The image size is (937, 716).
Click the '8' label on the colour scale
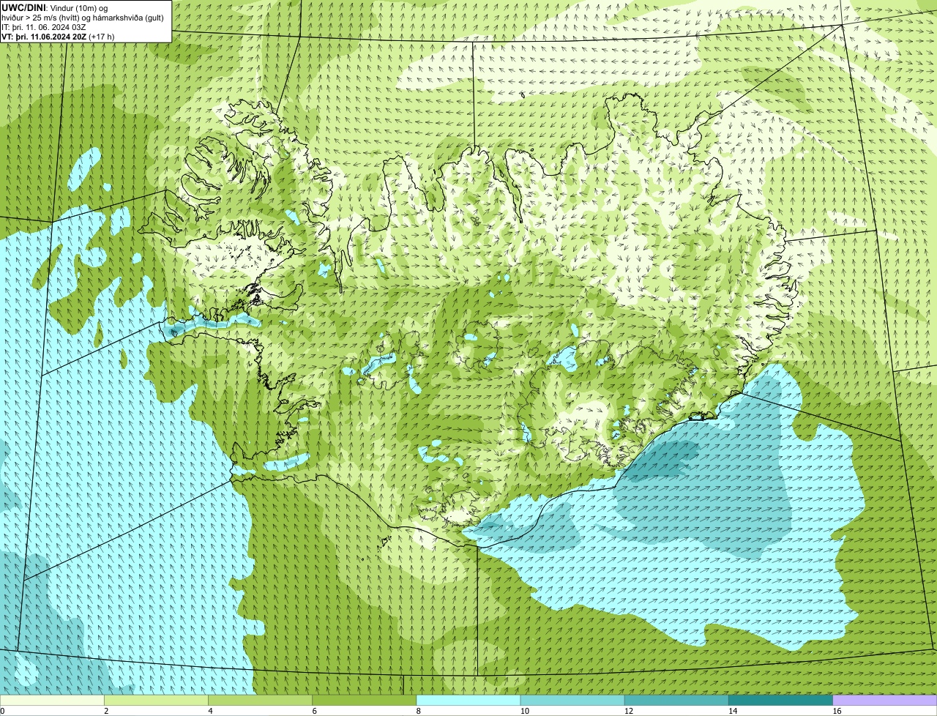point(418,711)
